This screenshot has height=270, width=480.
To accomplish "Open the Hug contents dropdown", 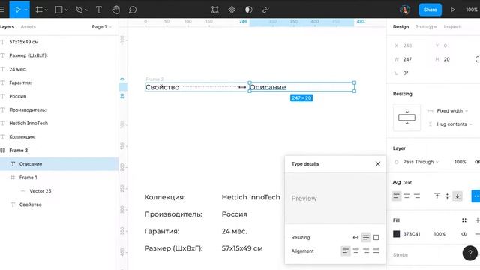I will point(454,124).
